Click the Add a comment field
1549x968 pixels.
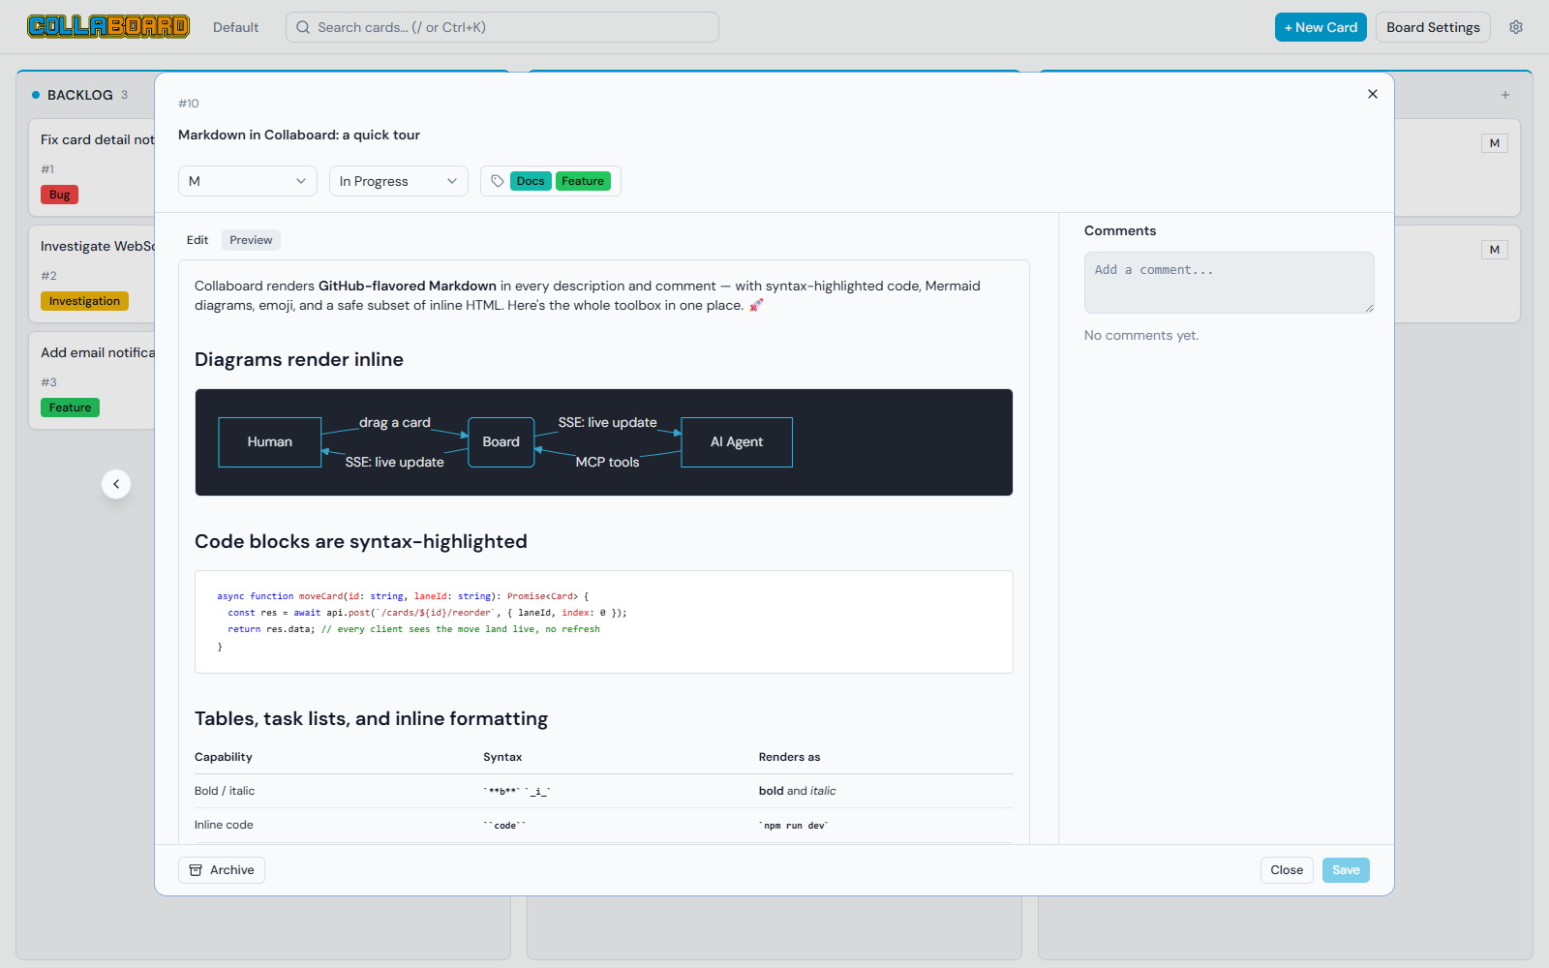[x=1230, y=283]
